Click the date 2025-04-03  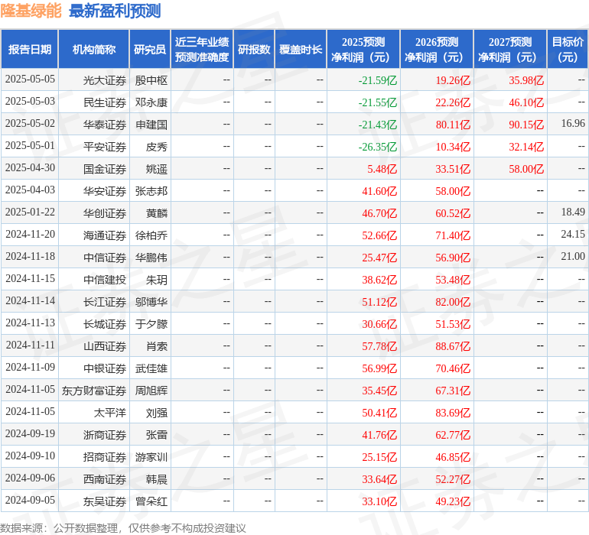pyautogui.click(x=30, y=190)
